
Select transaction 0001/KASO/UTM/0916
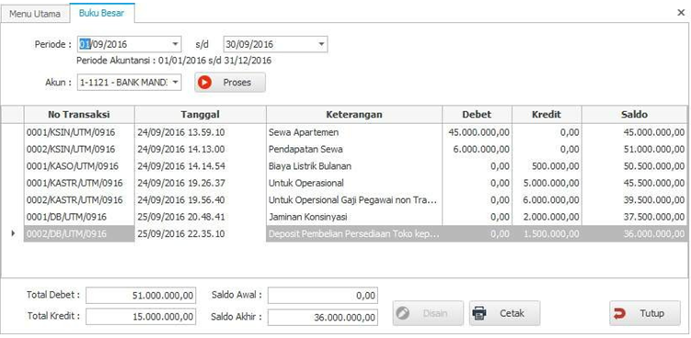point(79,166)
